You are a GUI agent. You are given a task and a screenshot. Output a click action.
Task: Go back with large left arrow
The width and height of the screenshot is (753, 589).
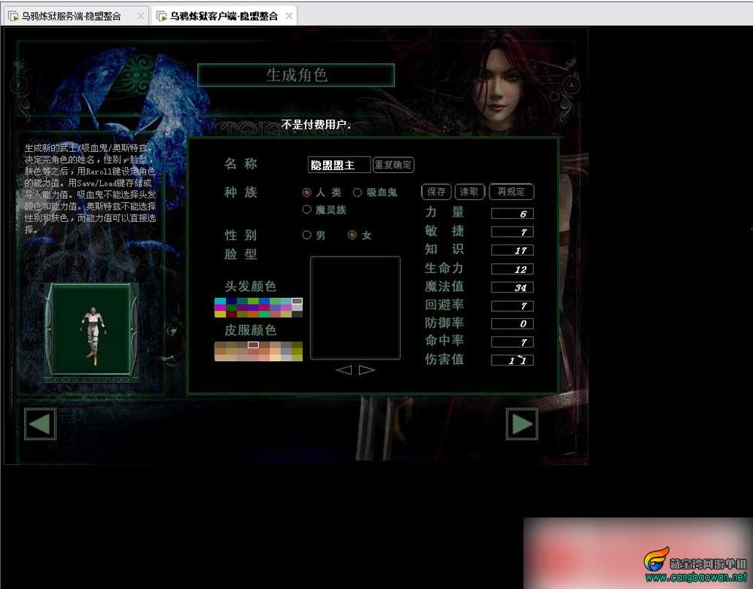(x=40, y=424)
